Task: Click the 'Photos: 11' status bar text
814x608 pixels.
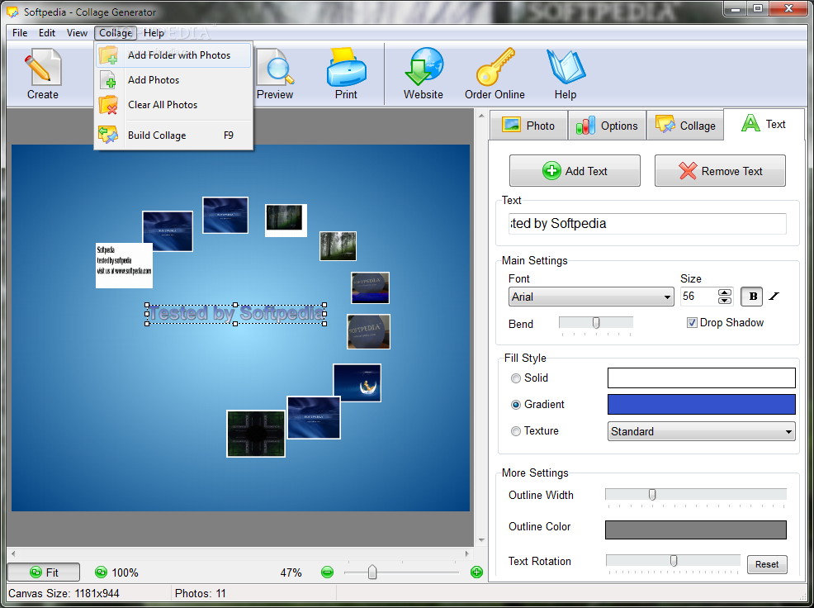Action: (x=201, y=593)
